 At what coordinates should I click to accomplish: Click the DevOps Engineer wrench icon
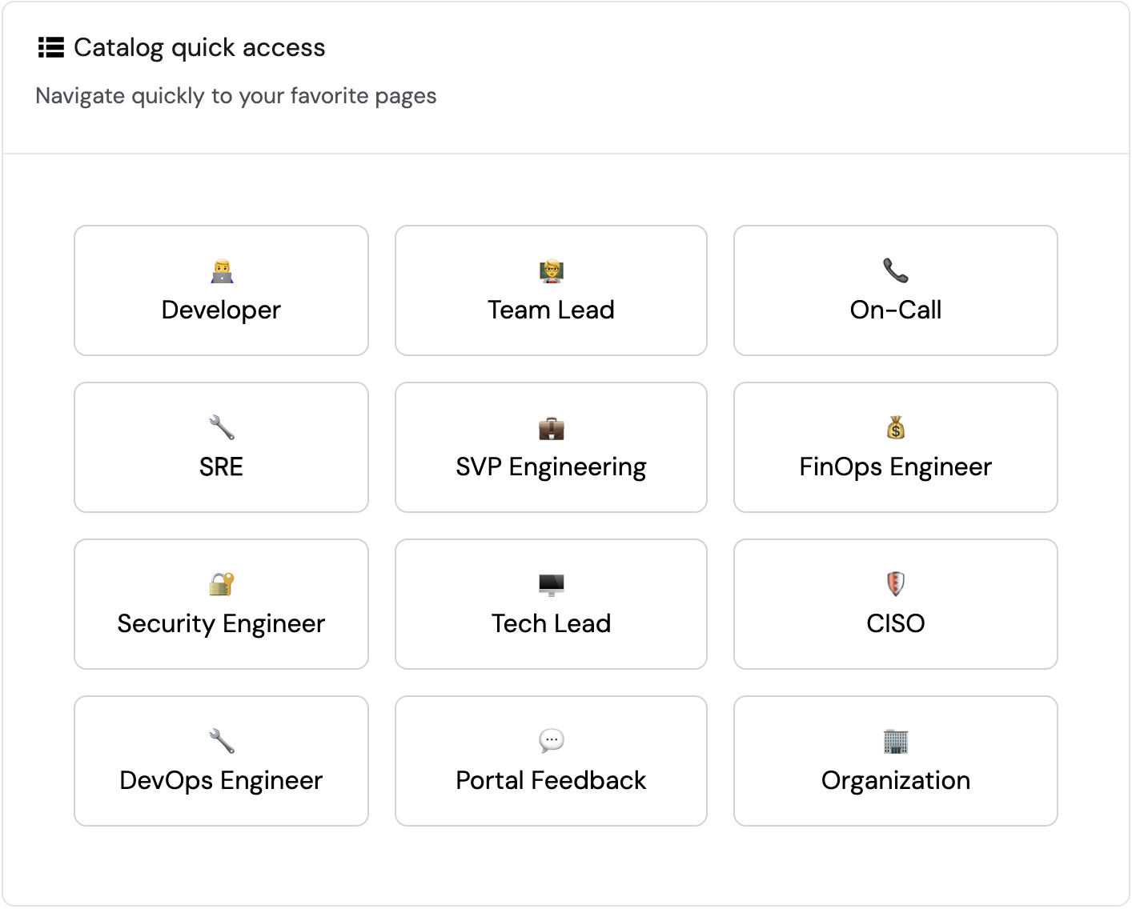point(221,742)
